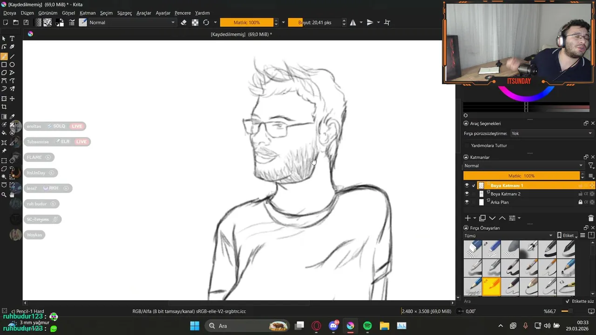The image size is (596, 335).
Task: Open brush settings editor icon
Action: click(x=72, y=22)
